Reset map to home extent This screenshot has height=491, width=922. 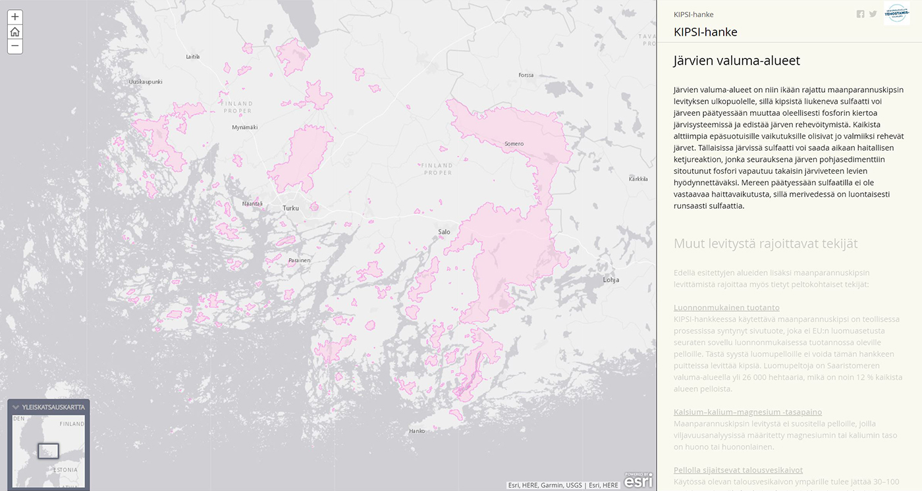14,32
